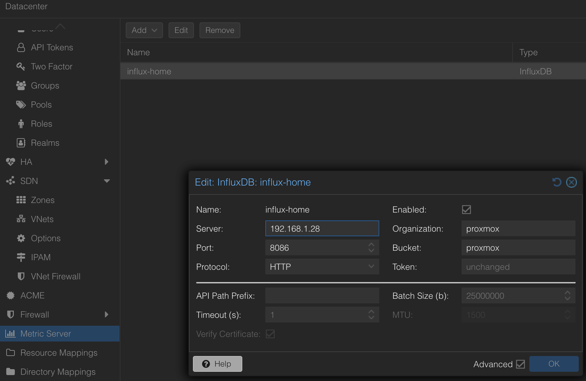Expand the HA section arrow

(x=106, y=162)
